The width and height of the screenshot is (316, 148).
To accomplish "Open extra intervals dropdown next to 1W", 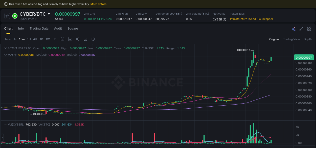I will [x=55, y=39].
